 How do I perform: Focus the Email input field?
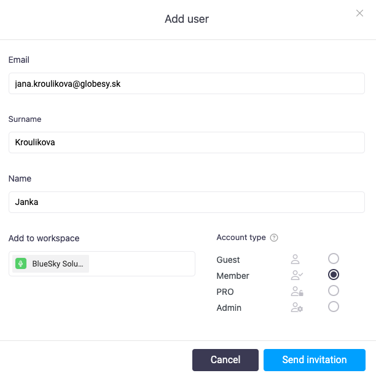(186, 84)
